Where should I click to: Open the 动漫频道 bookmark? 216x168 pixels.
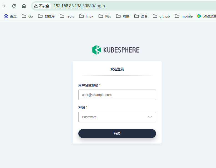pos(206,16)
